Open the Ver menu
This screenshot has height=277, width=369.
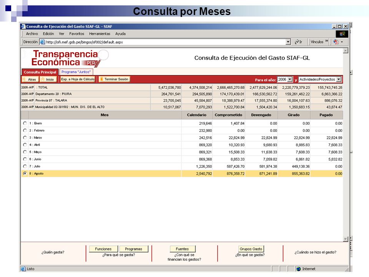point(61,34)
